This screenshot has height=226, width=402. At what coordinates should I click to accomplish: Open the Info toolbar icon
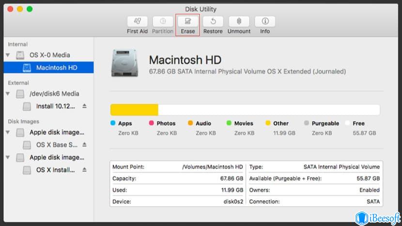265,21
